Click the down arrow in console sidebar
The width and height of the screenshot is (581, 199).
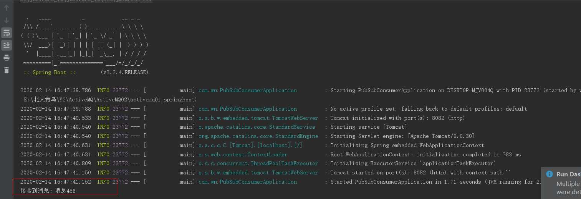(x=7, y=20)
